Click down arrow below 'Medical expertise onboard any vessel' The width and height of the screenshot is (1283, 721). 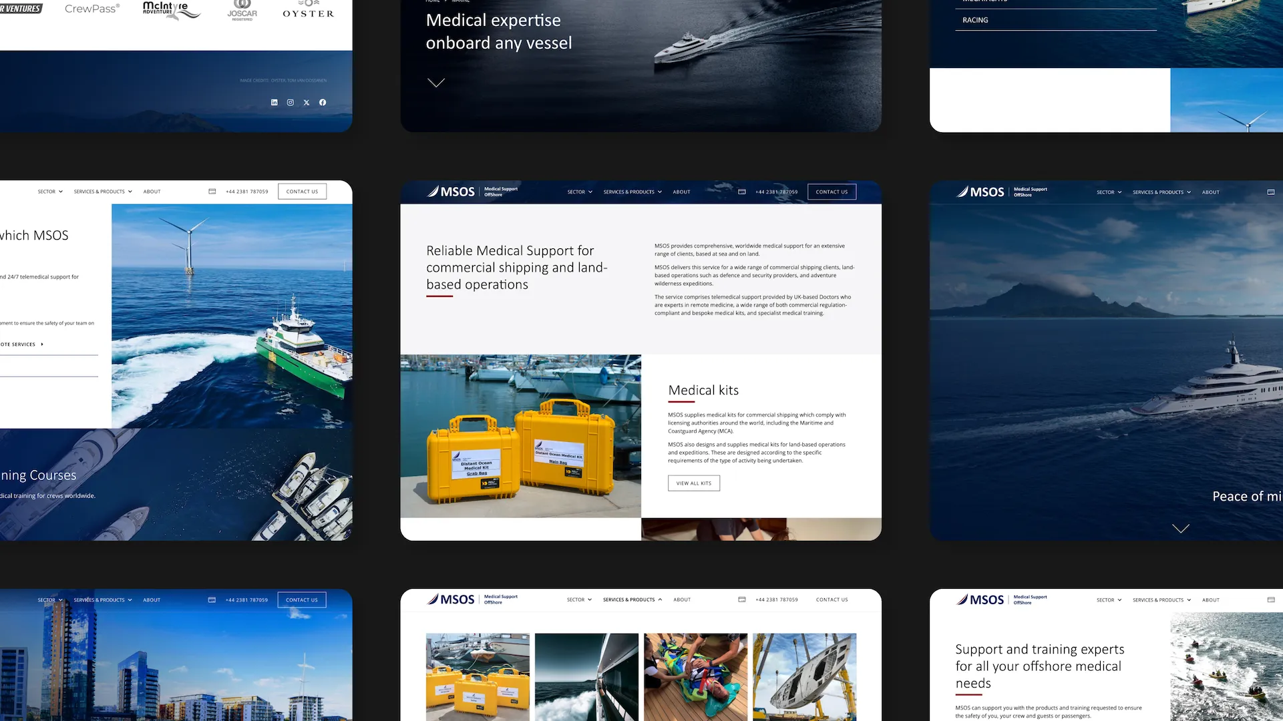(x=436, y=83)
